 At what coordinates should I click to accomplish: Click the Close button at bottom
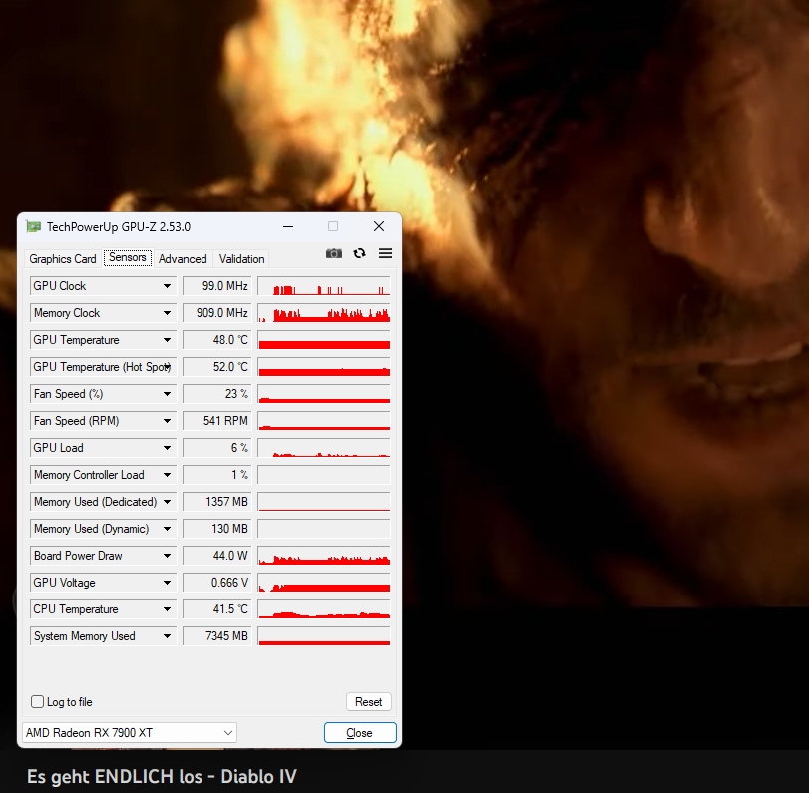[x=360, y=732]
